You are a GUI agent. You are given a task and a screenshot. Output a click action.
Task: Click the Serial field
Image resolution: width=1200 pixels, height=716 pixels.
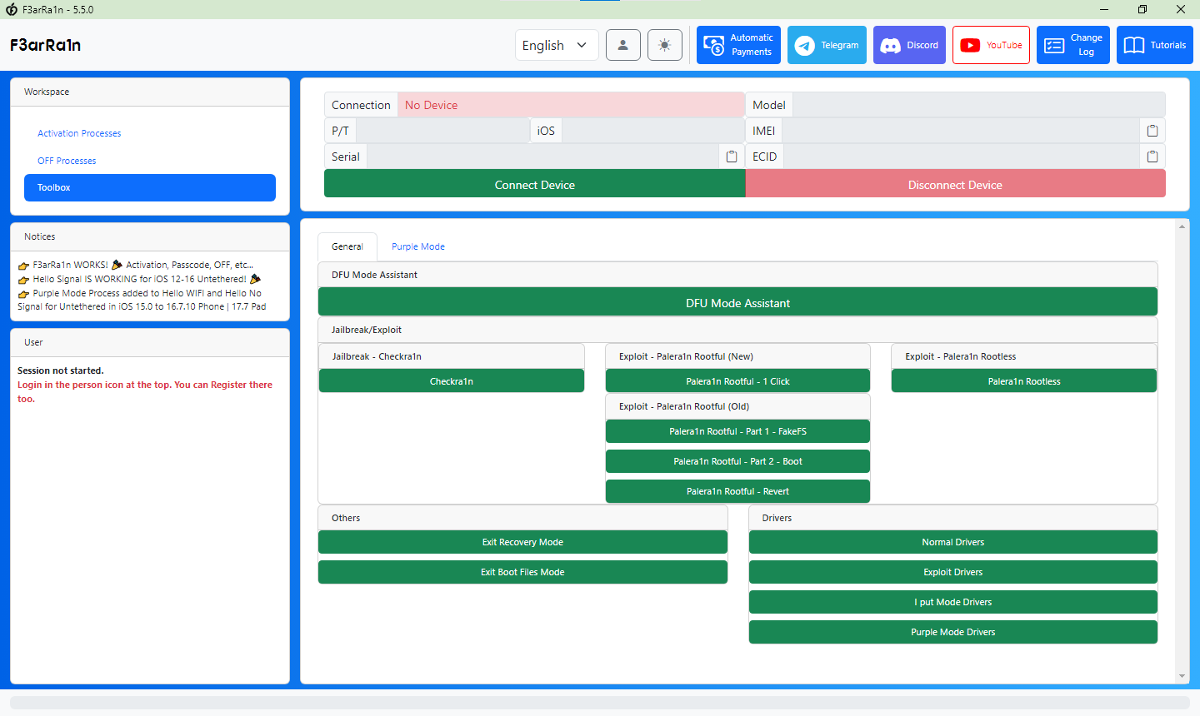click(x=543, y=157)
